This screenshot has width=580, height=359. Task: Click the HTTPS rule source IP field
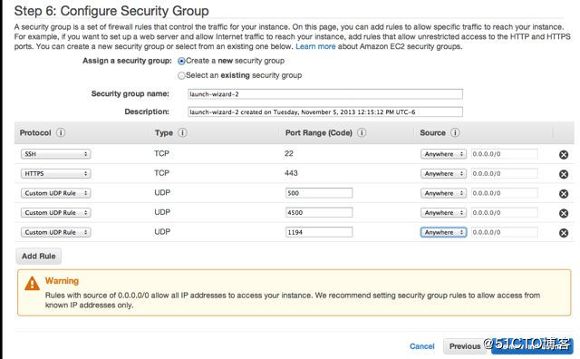click(x=505, y=173)
